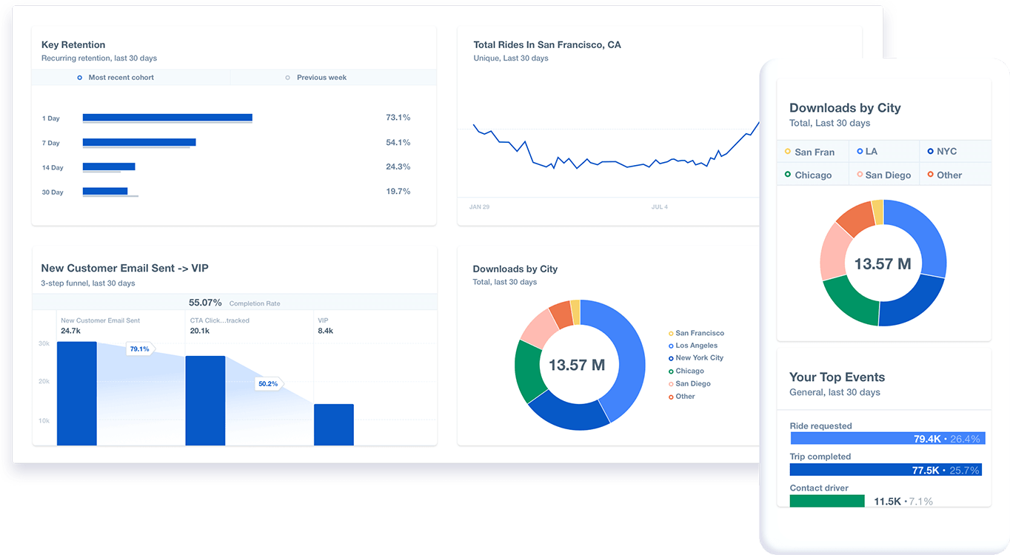The width and height of the screenshot is (1010, 555).
Task: Click the JAN 29 axis label
Action: pos(479,207)
